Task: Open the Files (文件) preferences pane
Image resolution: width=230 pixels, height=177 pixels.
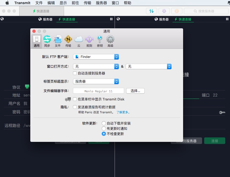Action: point(58,41)
